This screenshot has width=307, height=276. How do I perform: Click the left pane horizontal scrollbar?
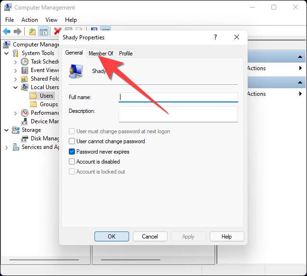coord(44,260)
